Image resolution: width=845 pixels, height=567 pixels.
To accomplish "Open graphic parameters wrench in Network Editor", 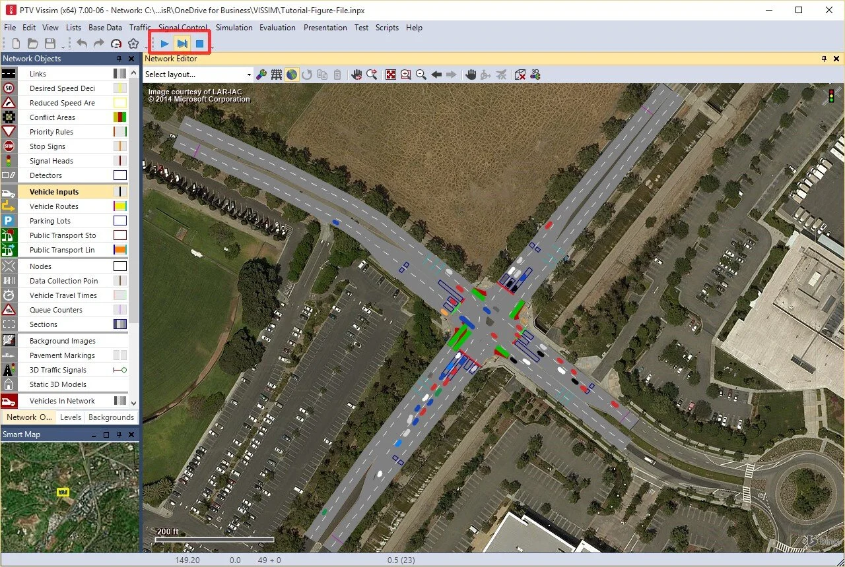I will pos(261,75).
